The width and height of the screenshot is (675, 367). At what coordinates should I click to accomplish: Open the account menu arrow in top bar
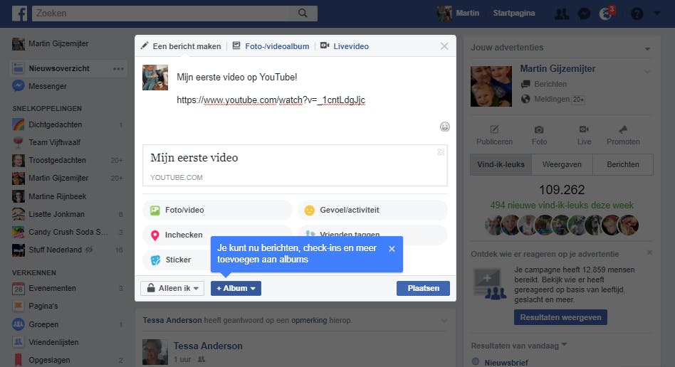coord(657,14)
